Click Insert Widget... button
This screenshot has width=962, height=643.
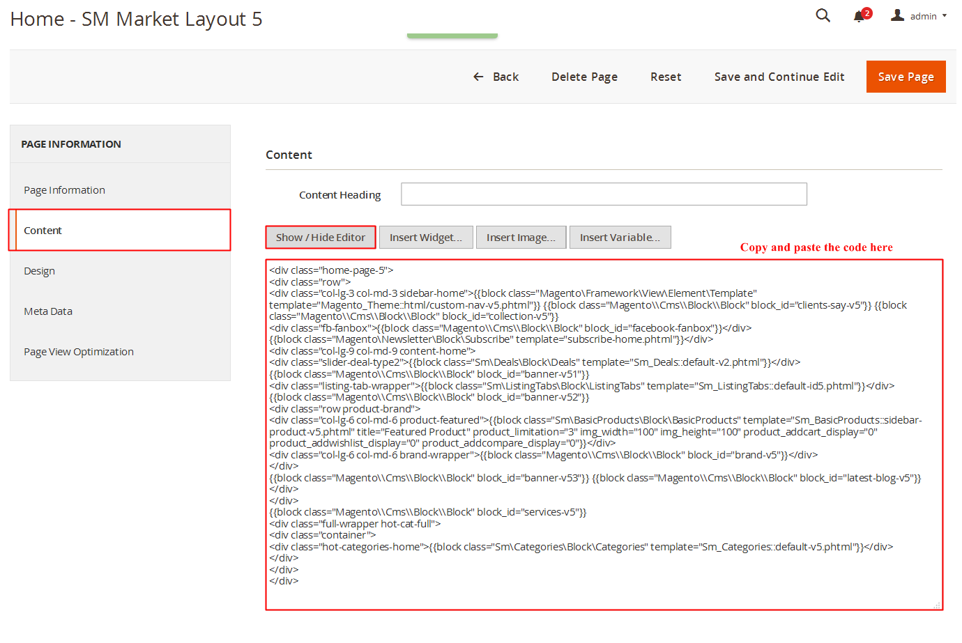click(x=426, y=238)
